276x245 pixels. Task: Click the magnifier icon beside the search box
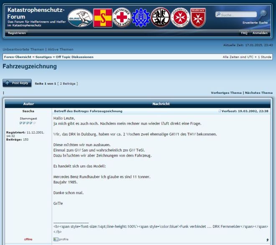click(263, 14)
